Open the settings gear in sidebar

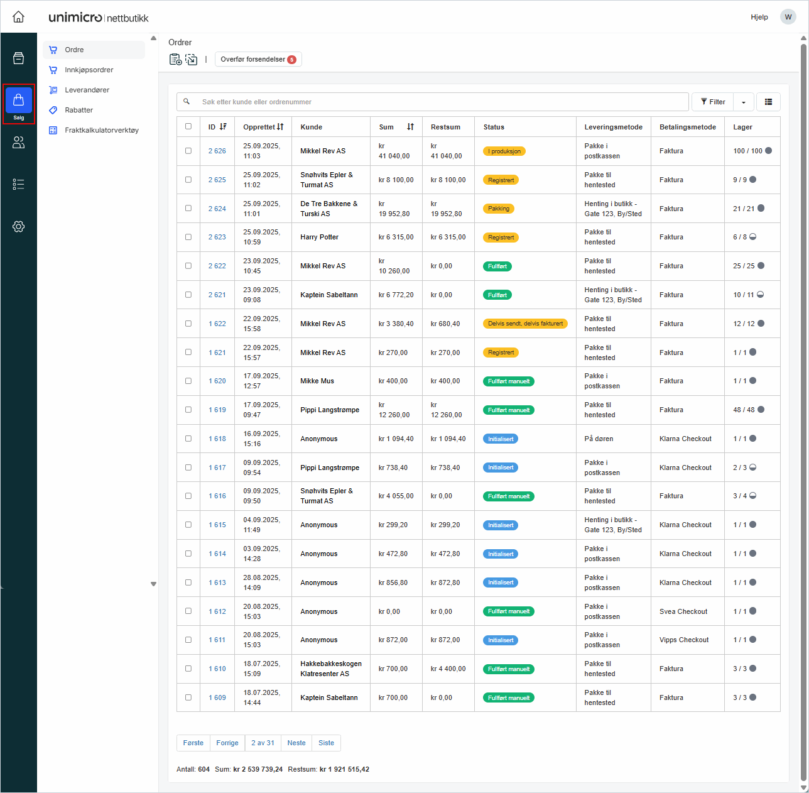pos(19,226)
